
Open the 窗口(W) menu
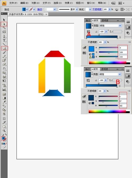(x=91, y=3)
